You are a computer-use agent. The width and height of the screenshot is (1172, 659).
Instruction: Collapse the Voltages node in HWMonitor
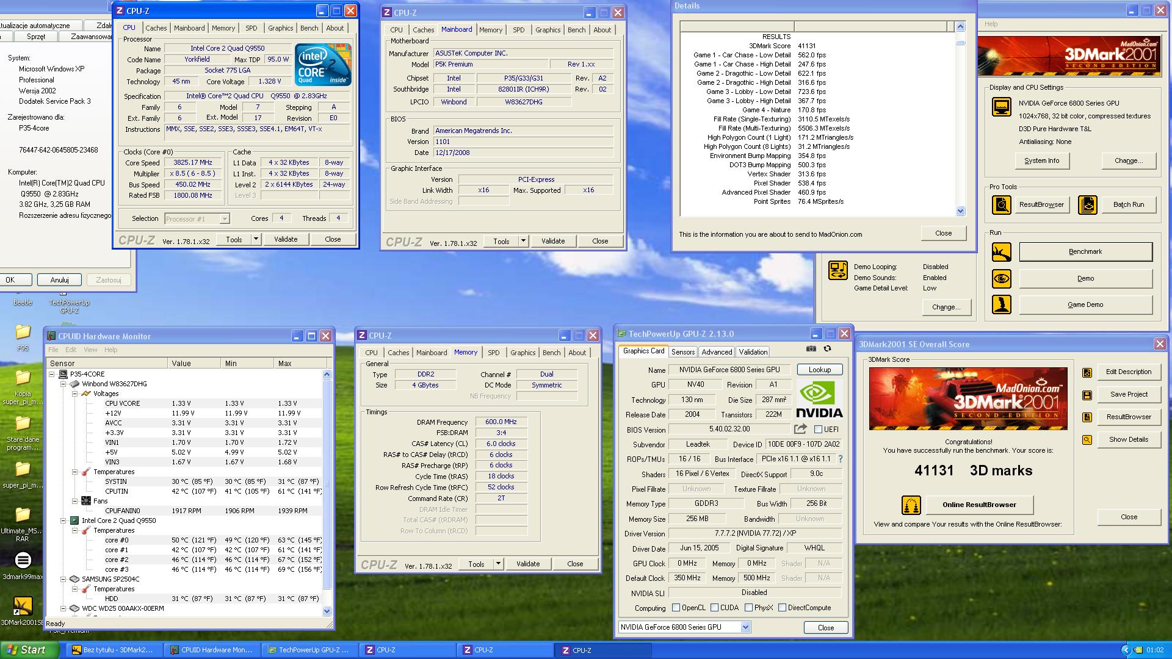tap(74, 394)
